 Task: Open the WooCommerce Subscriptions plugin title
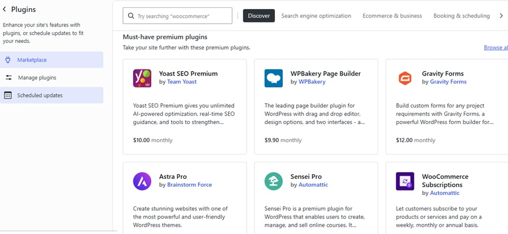(x=445, y=180)
